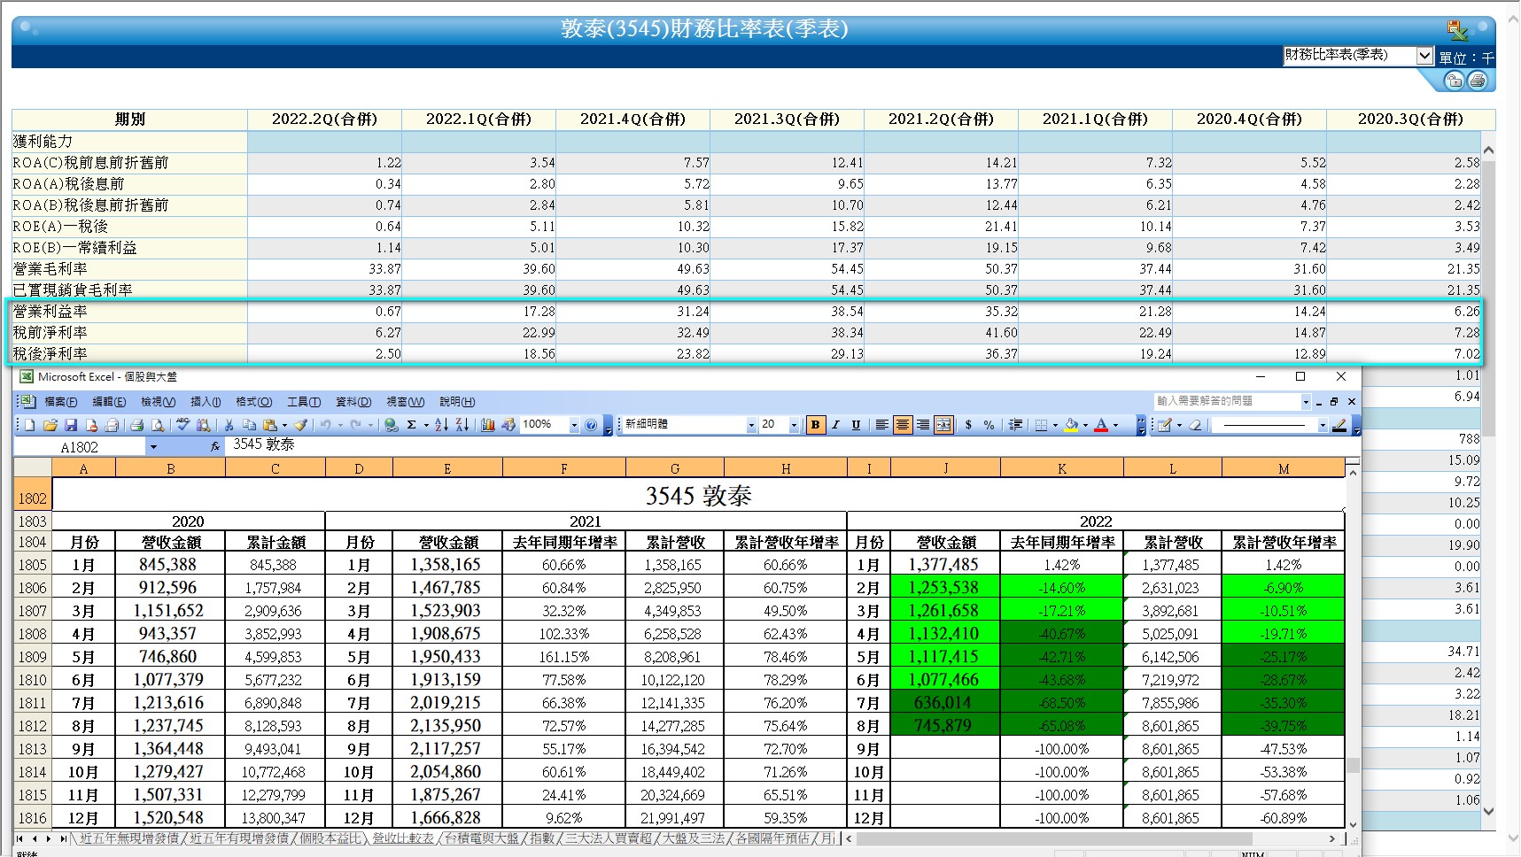Open the 資料(D) menu
This screenshot has height=857, width=1521.
coord(353,402)
